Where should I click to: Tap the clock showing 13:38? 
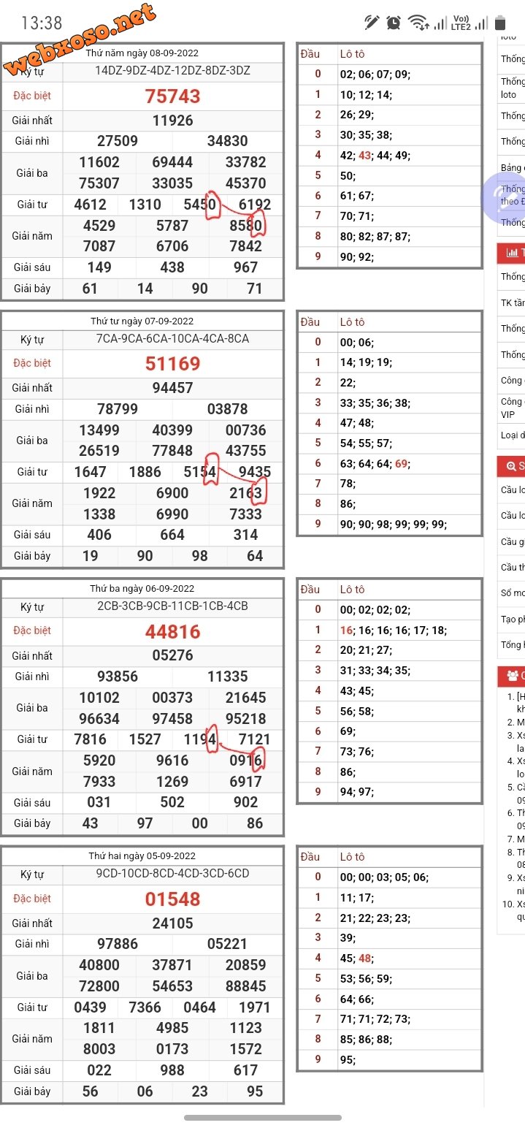coord(42,23)
